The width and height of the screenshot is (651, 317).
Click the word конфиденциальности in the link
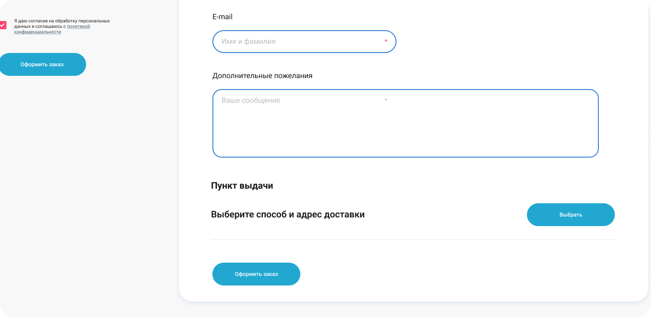point(38,32)
